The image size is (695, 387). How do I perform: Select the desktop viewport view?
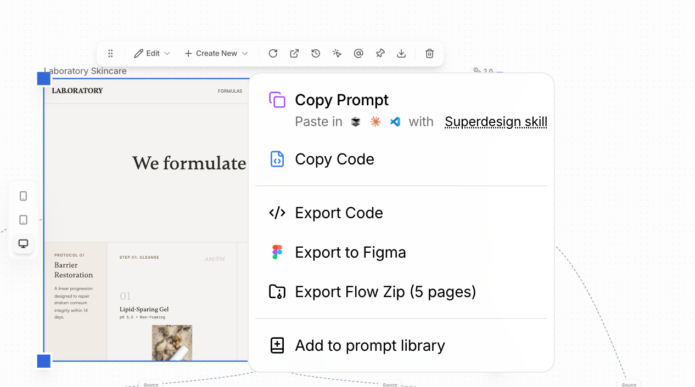23,243
